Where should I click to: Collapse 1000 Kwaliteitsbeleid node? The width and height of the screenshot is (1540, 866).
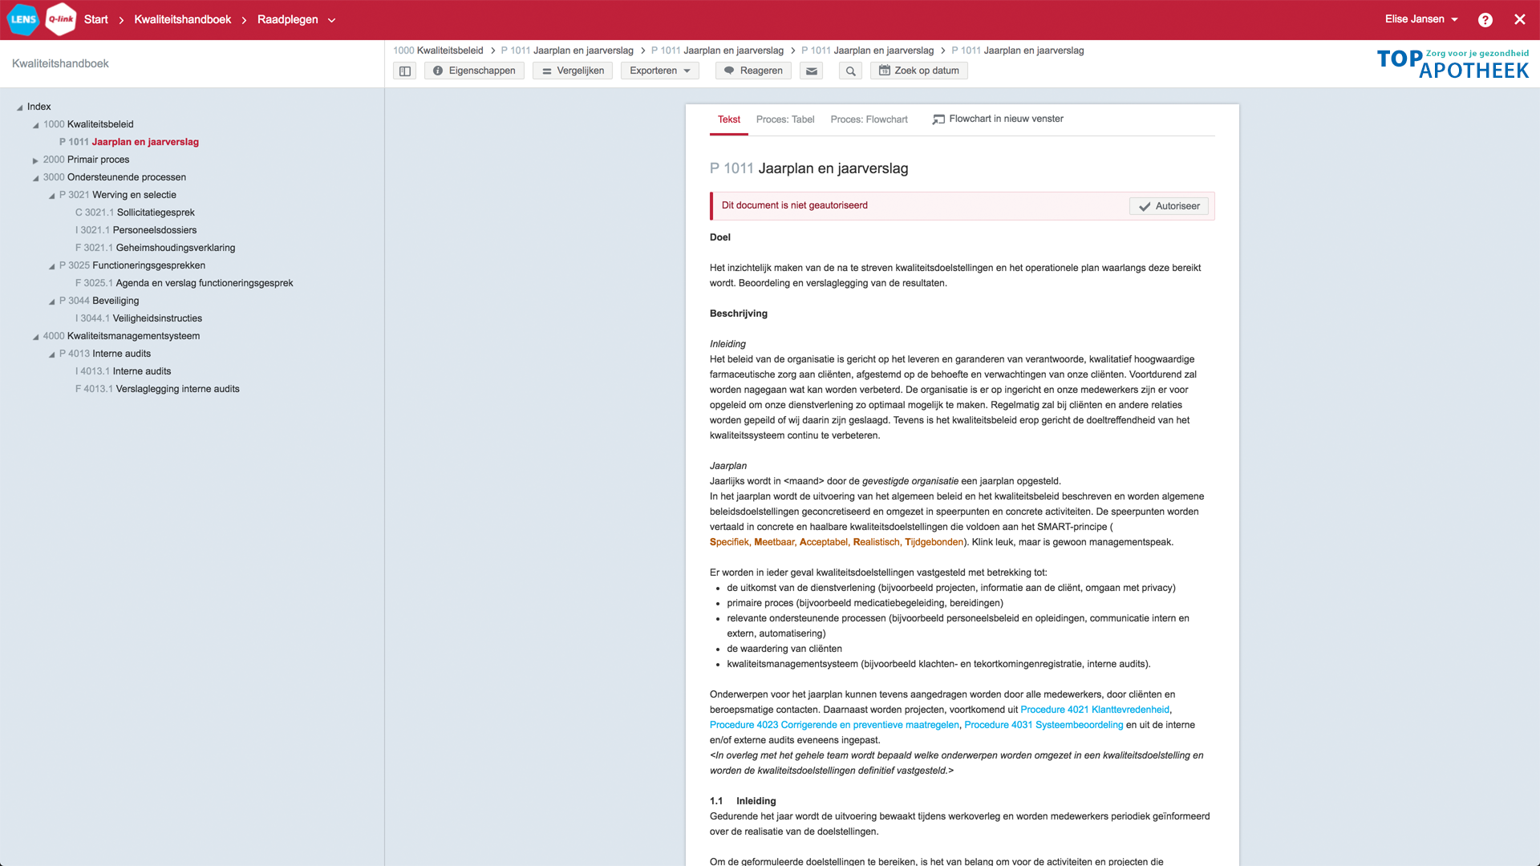36,125
